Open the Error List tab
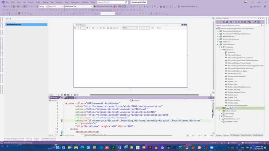Image resolution: width=269 pixels, height=151 pixels. 29,139
